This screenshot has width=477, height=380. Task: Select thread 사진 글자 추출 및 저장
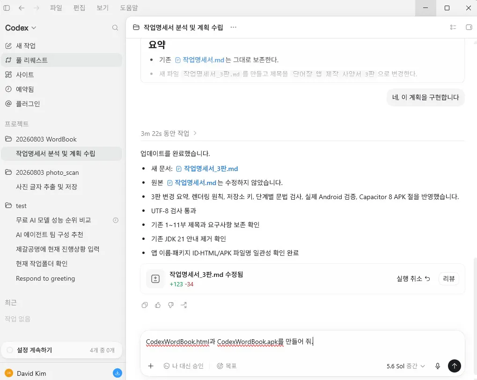click(x=62, y=186)
